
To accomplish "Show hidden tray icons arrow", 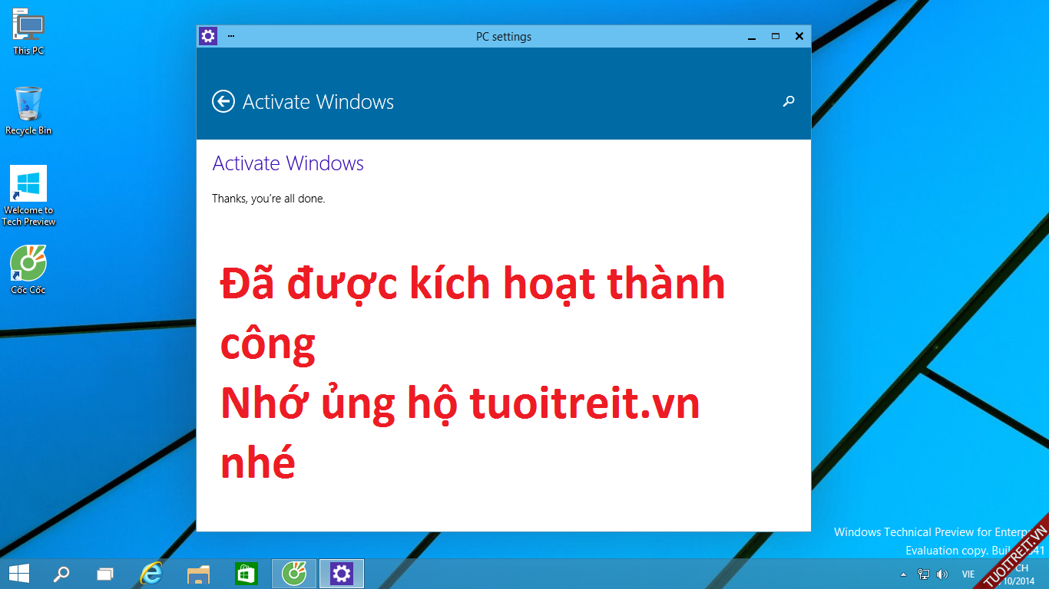I will [x=903, y=574].
